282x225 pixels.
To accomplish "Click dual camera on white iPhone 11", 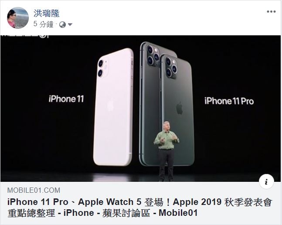I will click(102, 68).
